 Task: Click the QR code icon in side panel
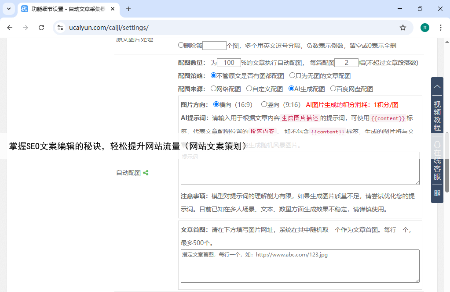437,193
